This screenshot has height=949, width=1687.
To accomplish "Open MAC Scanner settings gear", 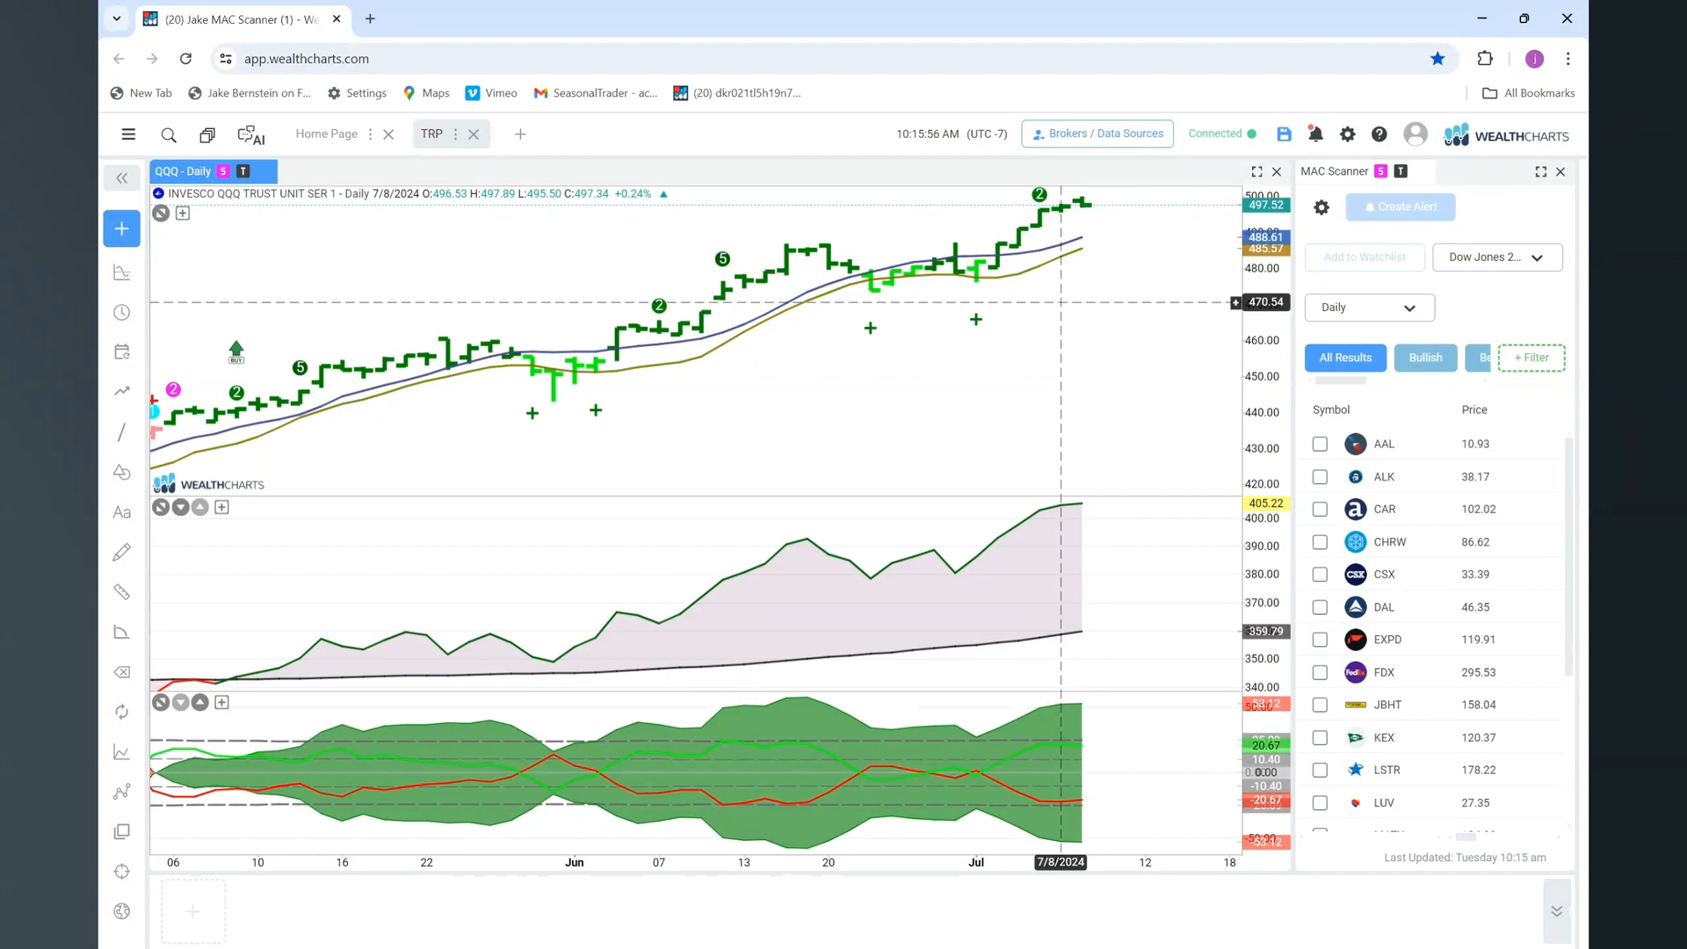I will [x=1321, y=207].
